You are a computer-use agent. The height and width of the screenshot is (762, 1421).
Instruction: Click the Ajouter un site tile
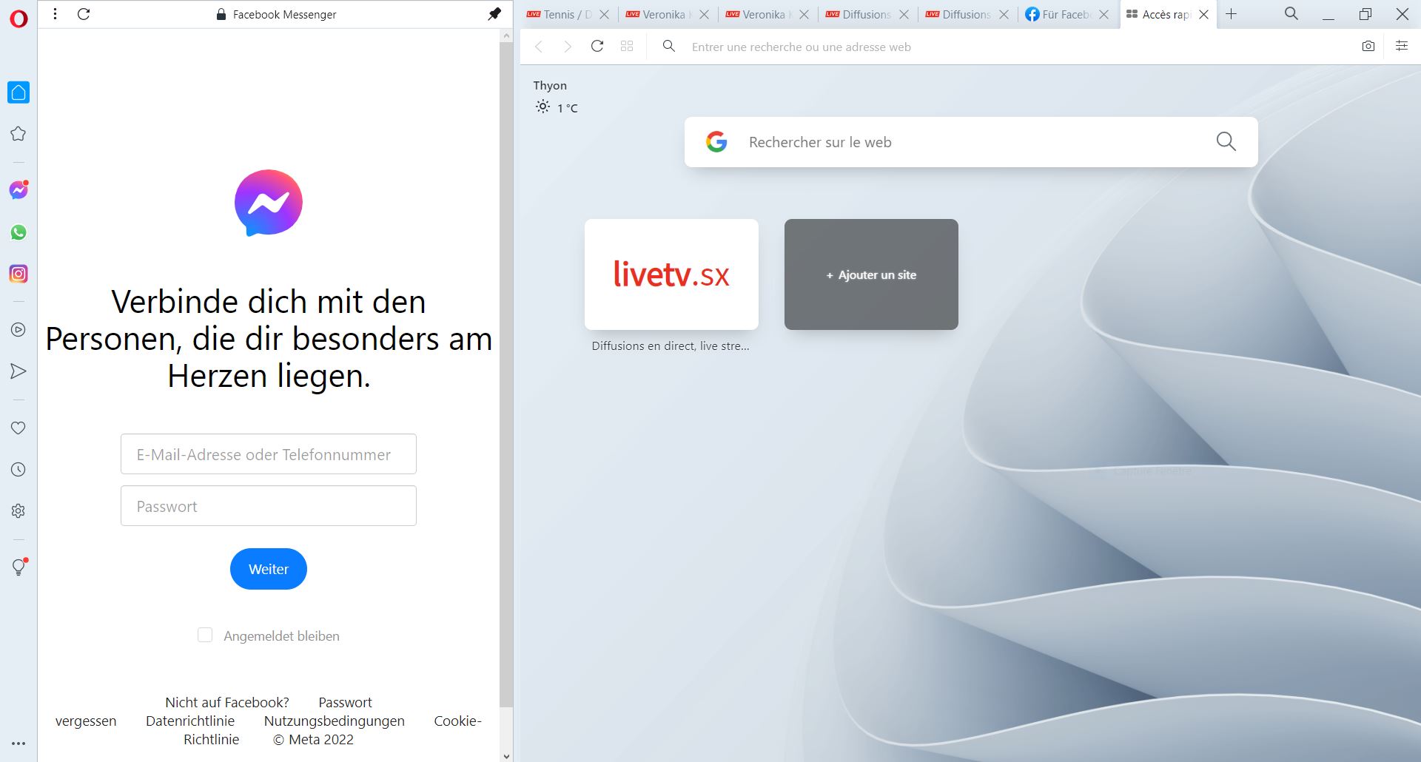pos(871,274)
